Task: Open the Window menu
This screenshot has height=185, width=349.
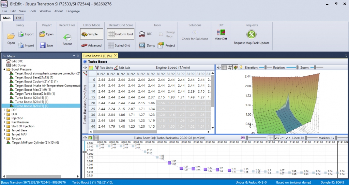Action: [x=45, y=11]
